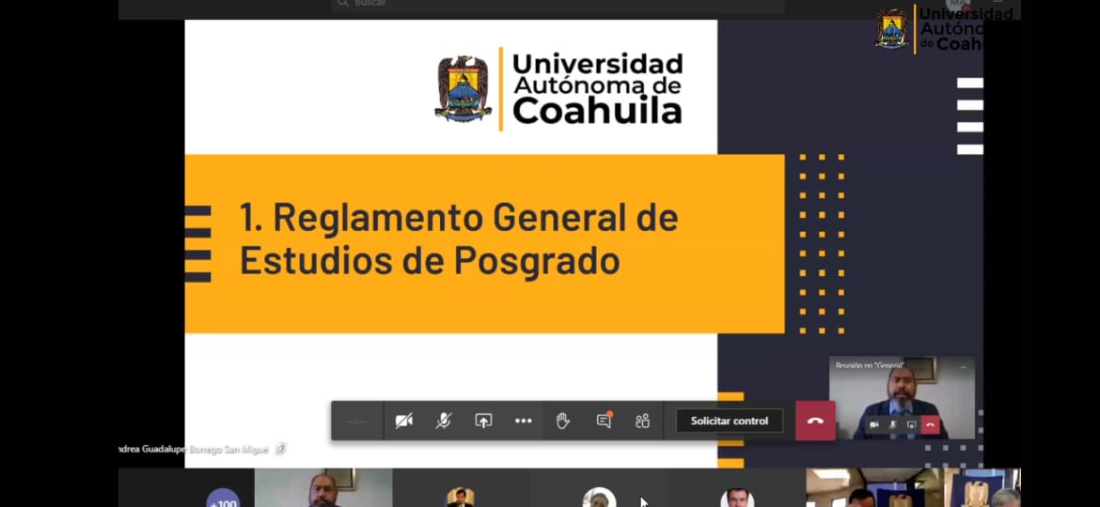Click the search bar at top
1100x507 pixels.
click(x=557, y=5)
